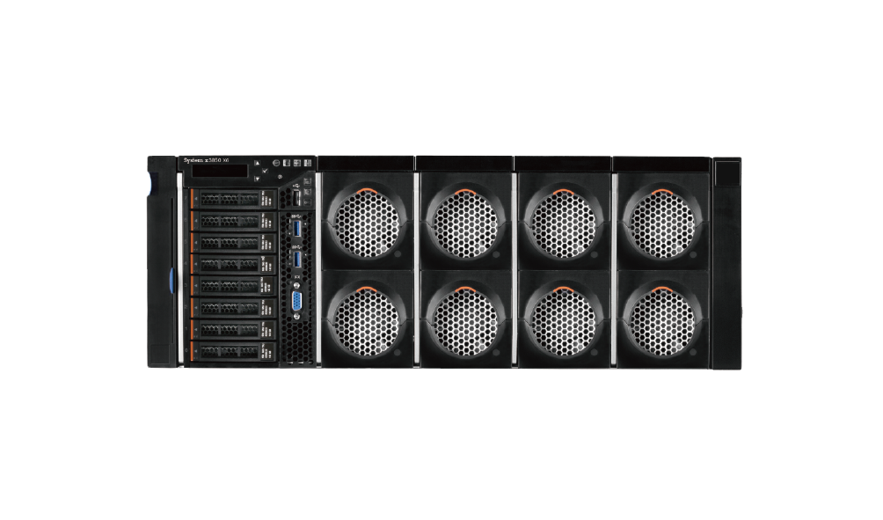Image resolution: width=883 pixels, height=520 pixels.
Task: Click the upper blue USB 3.0 port
Action: click(x=297, y=229)
